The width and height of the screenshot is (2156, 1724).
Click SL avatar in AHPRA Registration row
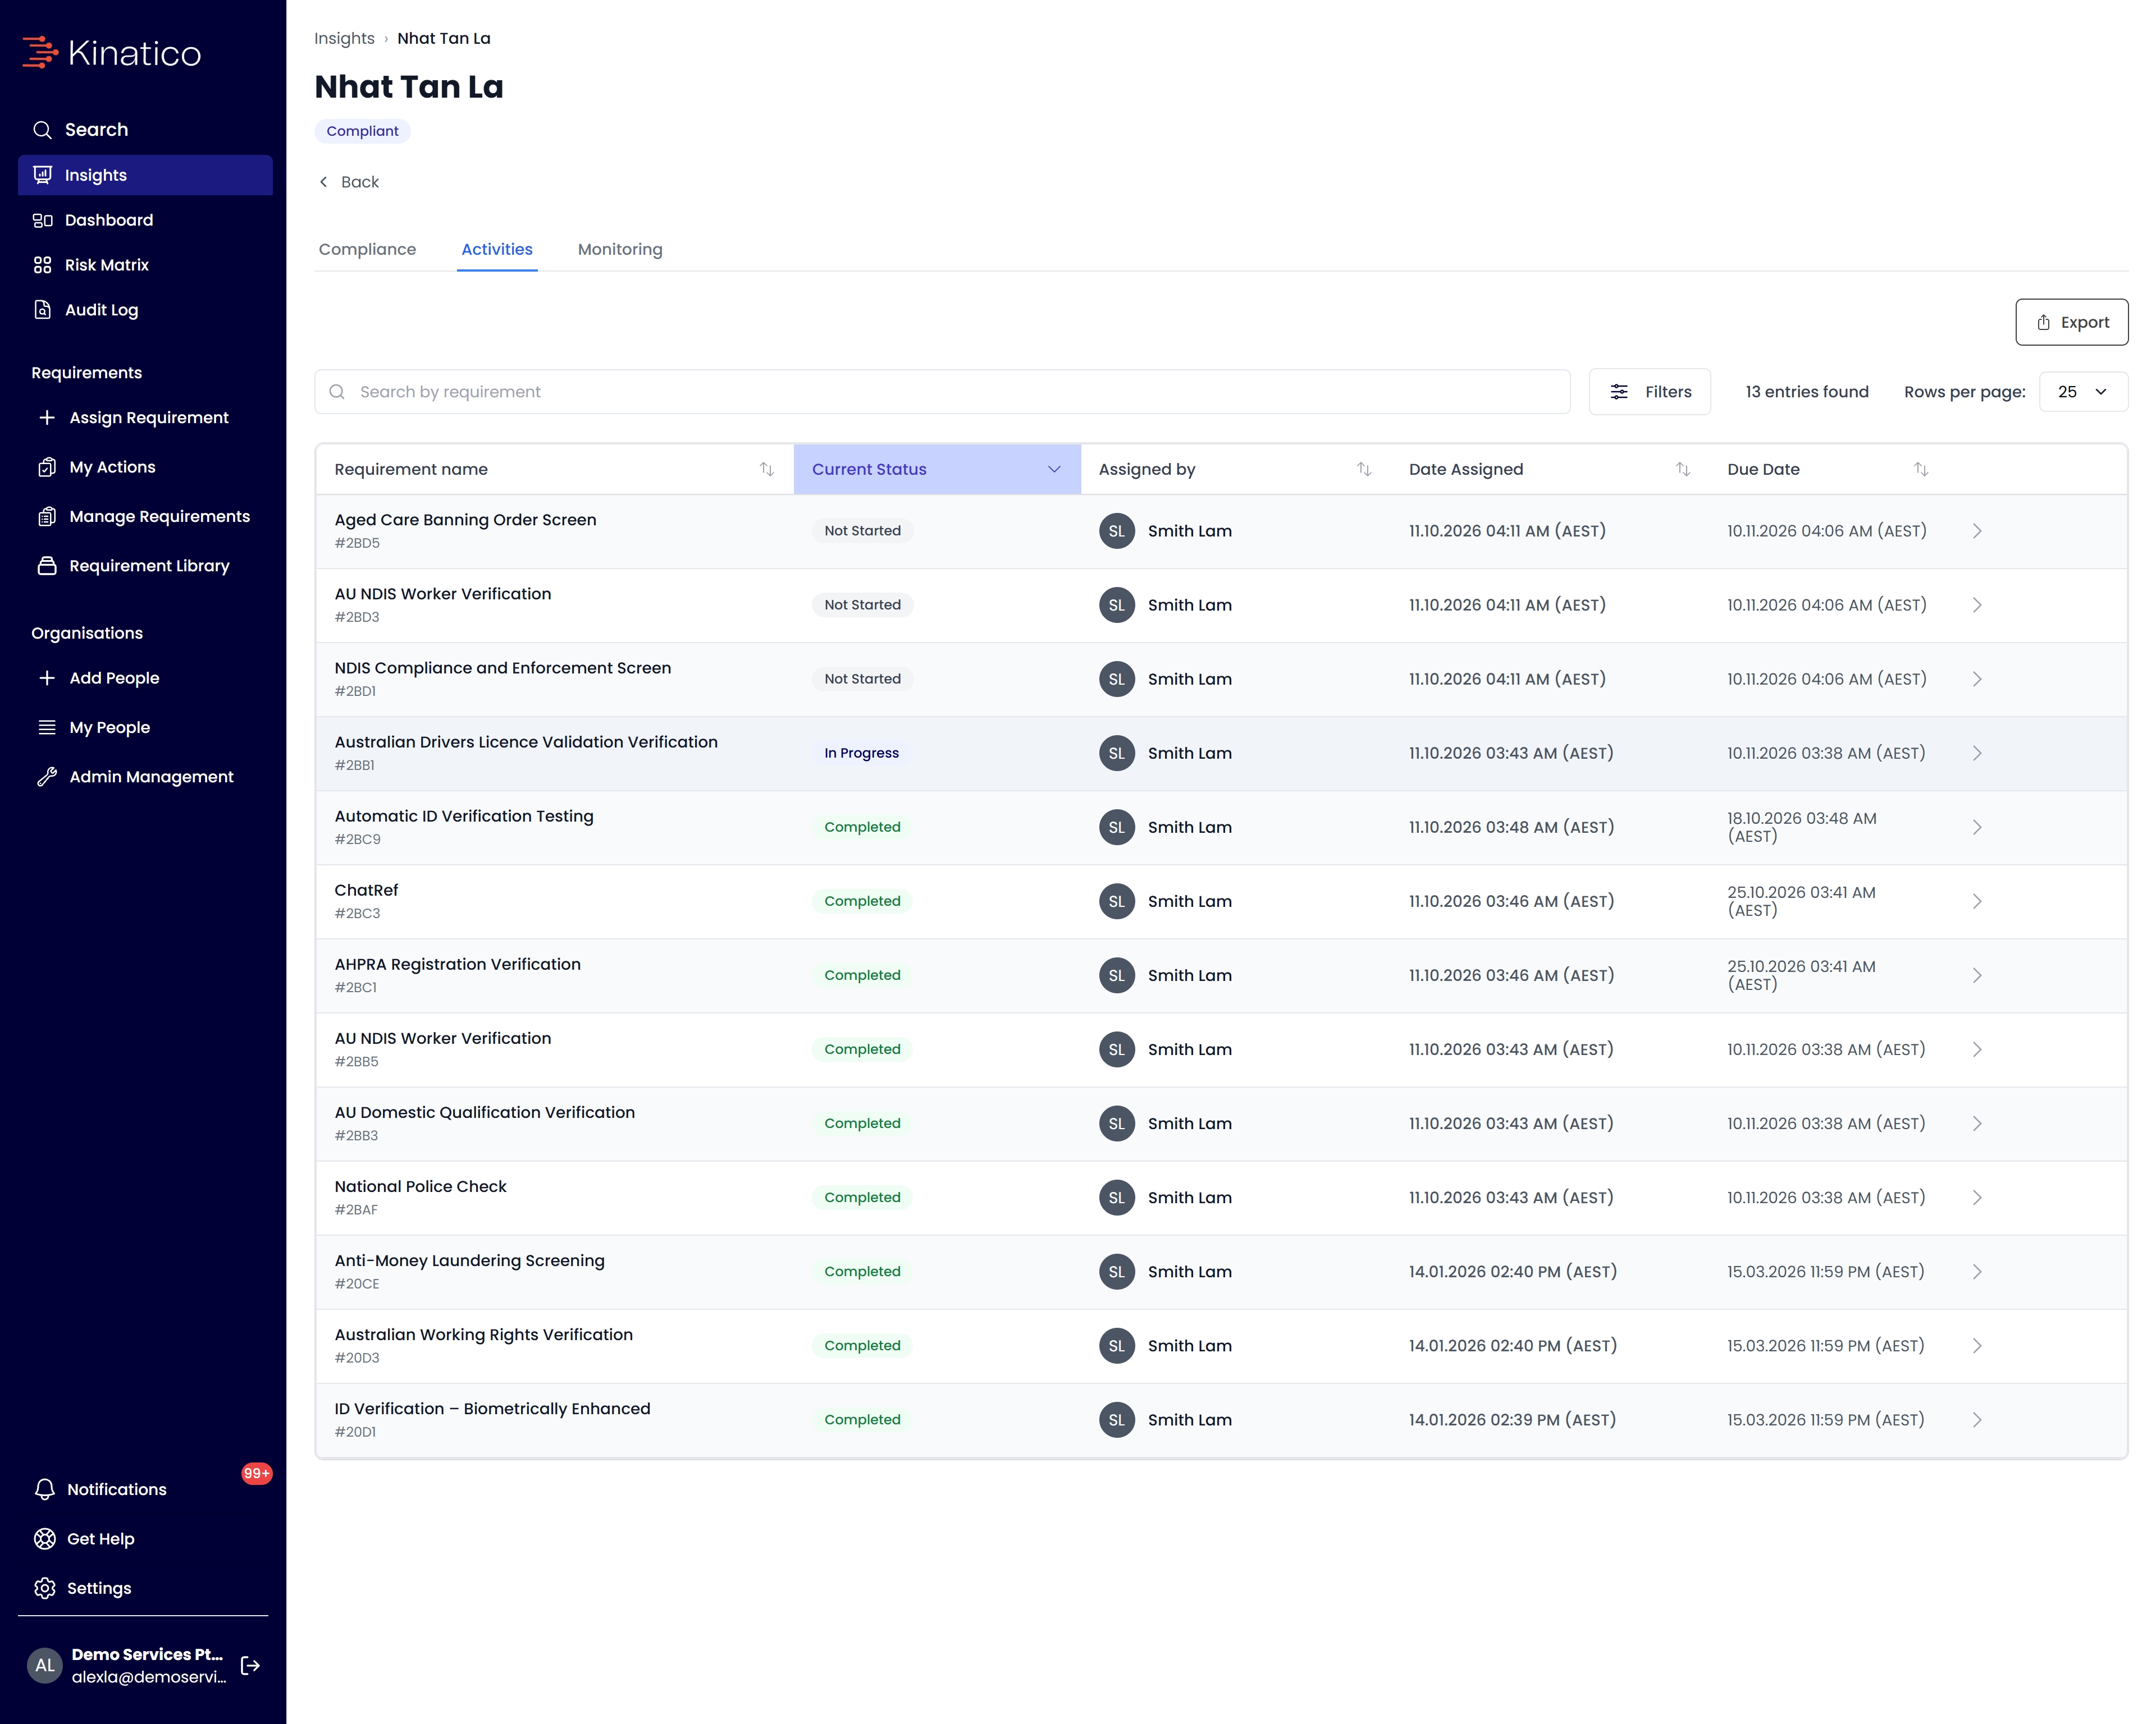pos(1117,975)
